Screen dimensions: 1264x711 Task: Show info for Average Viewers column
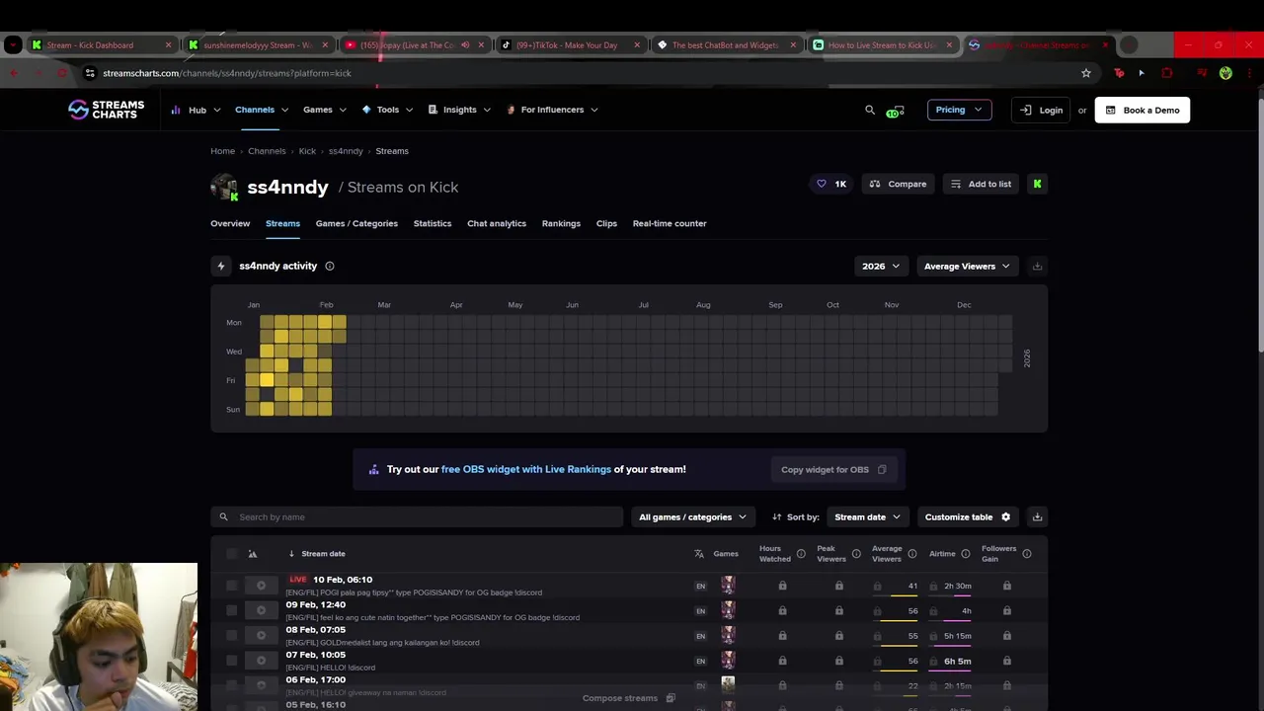[911, 554]
